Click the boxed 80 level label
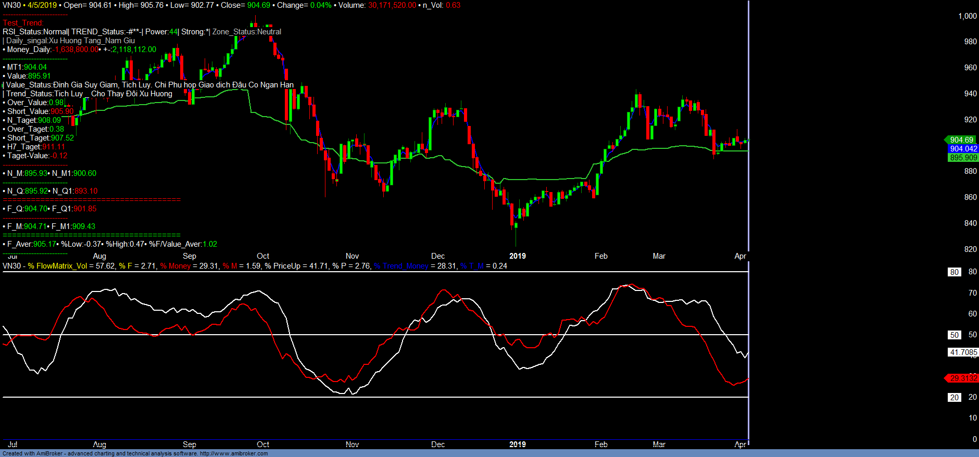The height and width of the screenshot is (457, 979). pyautogui.click(x=954, y=272)
